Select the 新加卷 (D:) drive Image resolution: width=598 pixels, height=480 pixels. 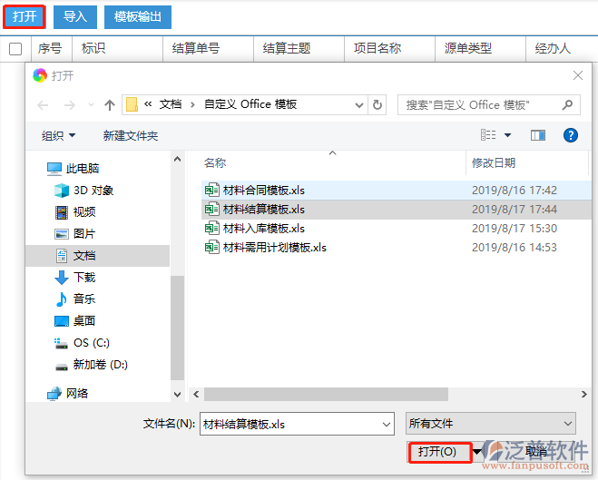91,365
